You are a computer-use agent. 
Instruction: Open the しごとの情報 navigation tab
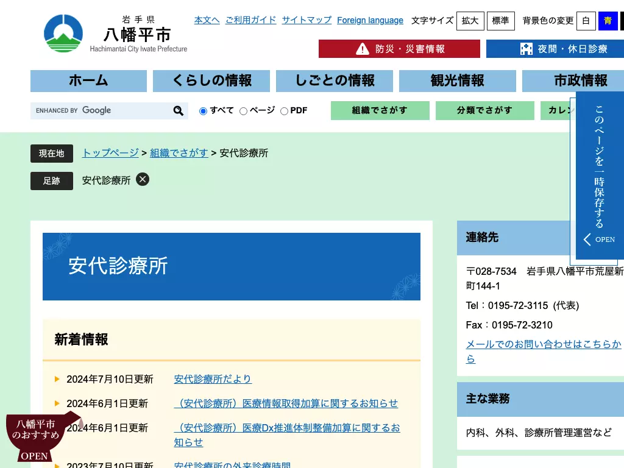coord(335,81)
